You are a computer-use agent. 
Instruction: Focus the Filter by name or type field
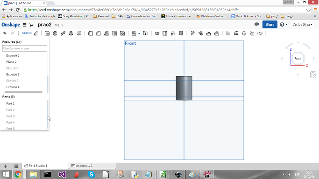point(25,48)
